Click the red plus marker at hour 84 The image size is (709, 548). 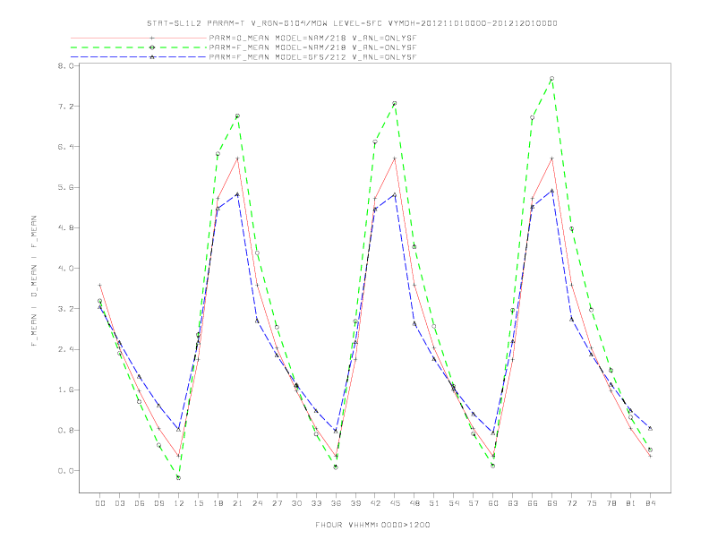(650, 456)
